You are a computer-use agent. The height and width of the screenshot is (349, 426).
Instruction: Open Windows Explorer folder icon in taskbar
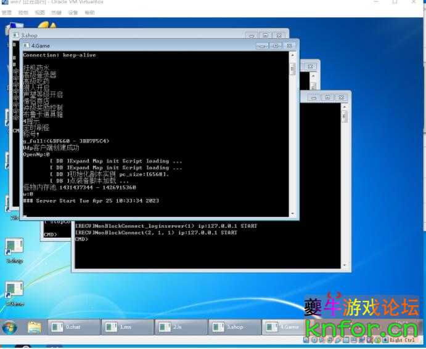click(35, 327)
